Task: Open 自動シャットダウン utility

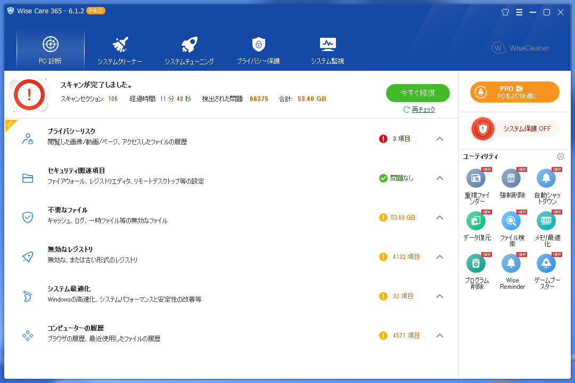Action: [x=546, y=179]
